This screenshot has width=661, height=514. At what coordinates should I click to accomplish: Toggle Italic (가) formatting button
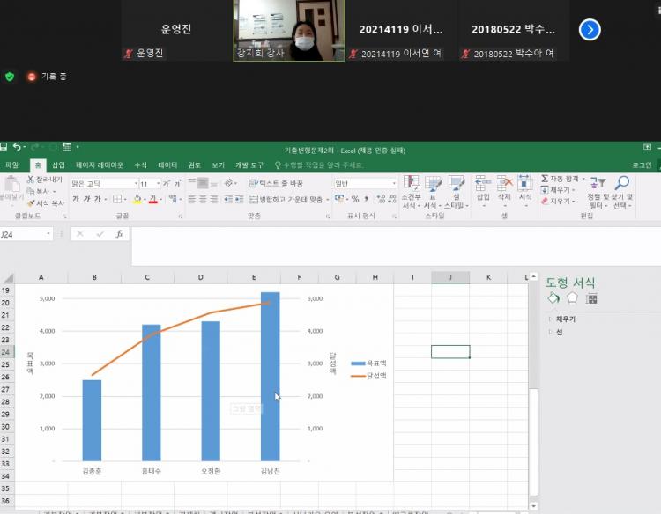[87, 199]
